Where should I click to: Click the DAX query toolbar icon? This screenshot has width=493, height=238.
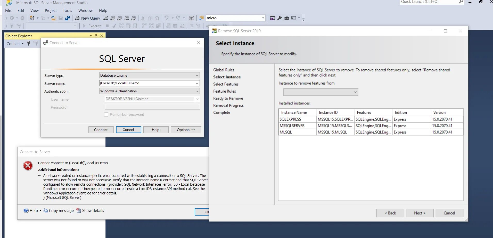134,18
